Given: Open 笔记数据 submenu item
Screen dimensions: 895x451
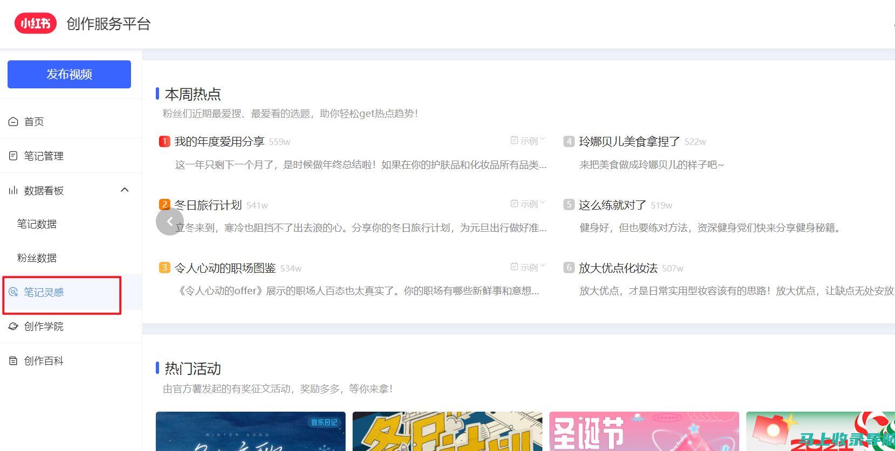Looking at the screenshot, I should coord(37,224).
